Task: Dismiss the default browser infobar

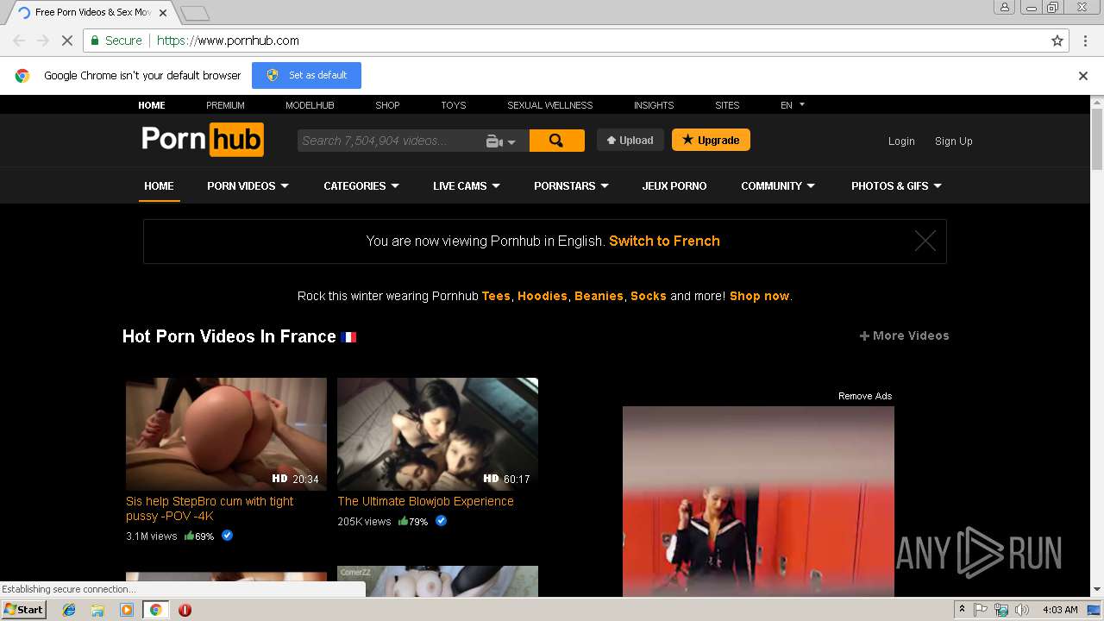Action: [x=1083, y=76]
